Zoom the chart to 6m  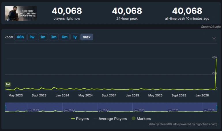[x=65, y=37]
